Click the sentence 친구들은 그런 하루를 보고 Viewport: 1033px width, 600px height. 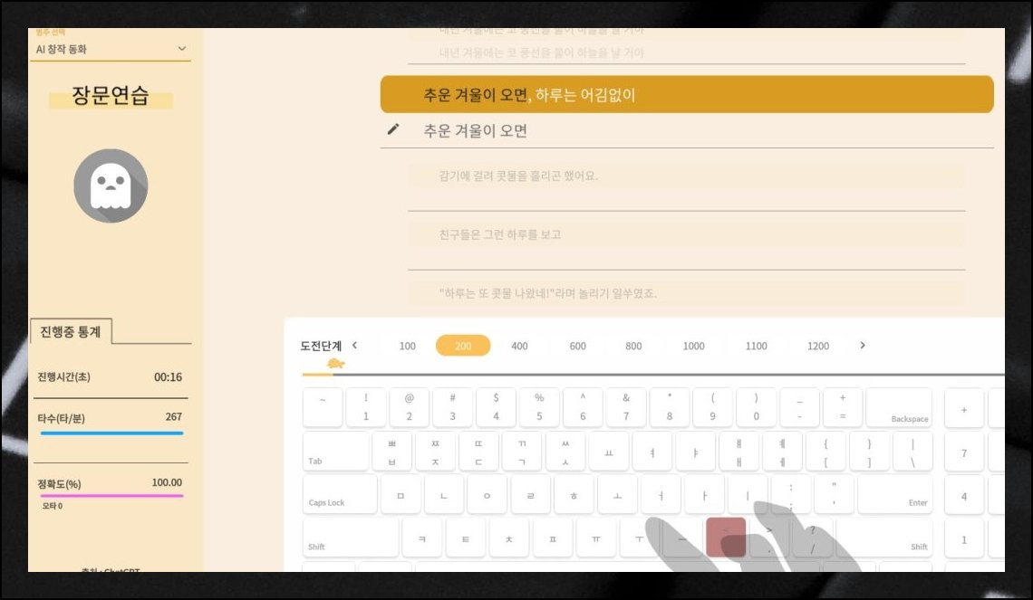pos(499,234)
